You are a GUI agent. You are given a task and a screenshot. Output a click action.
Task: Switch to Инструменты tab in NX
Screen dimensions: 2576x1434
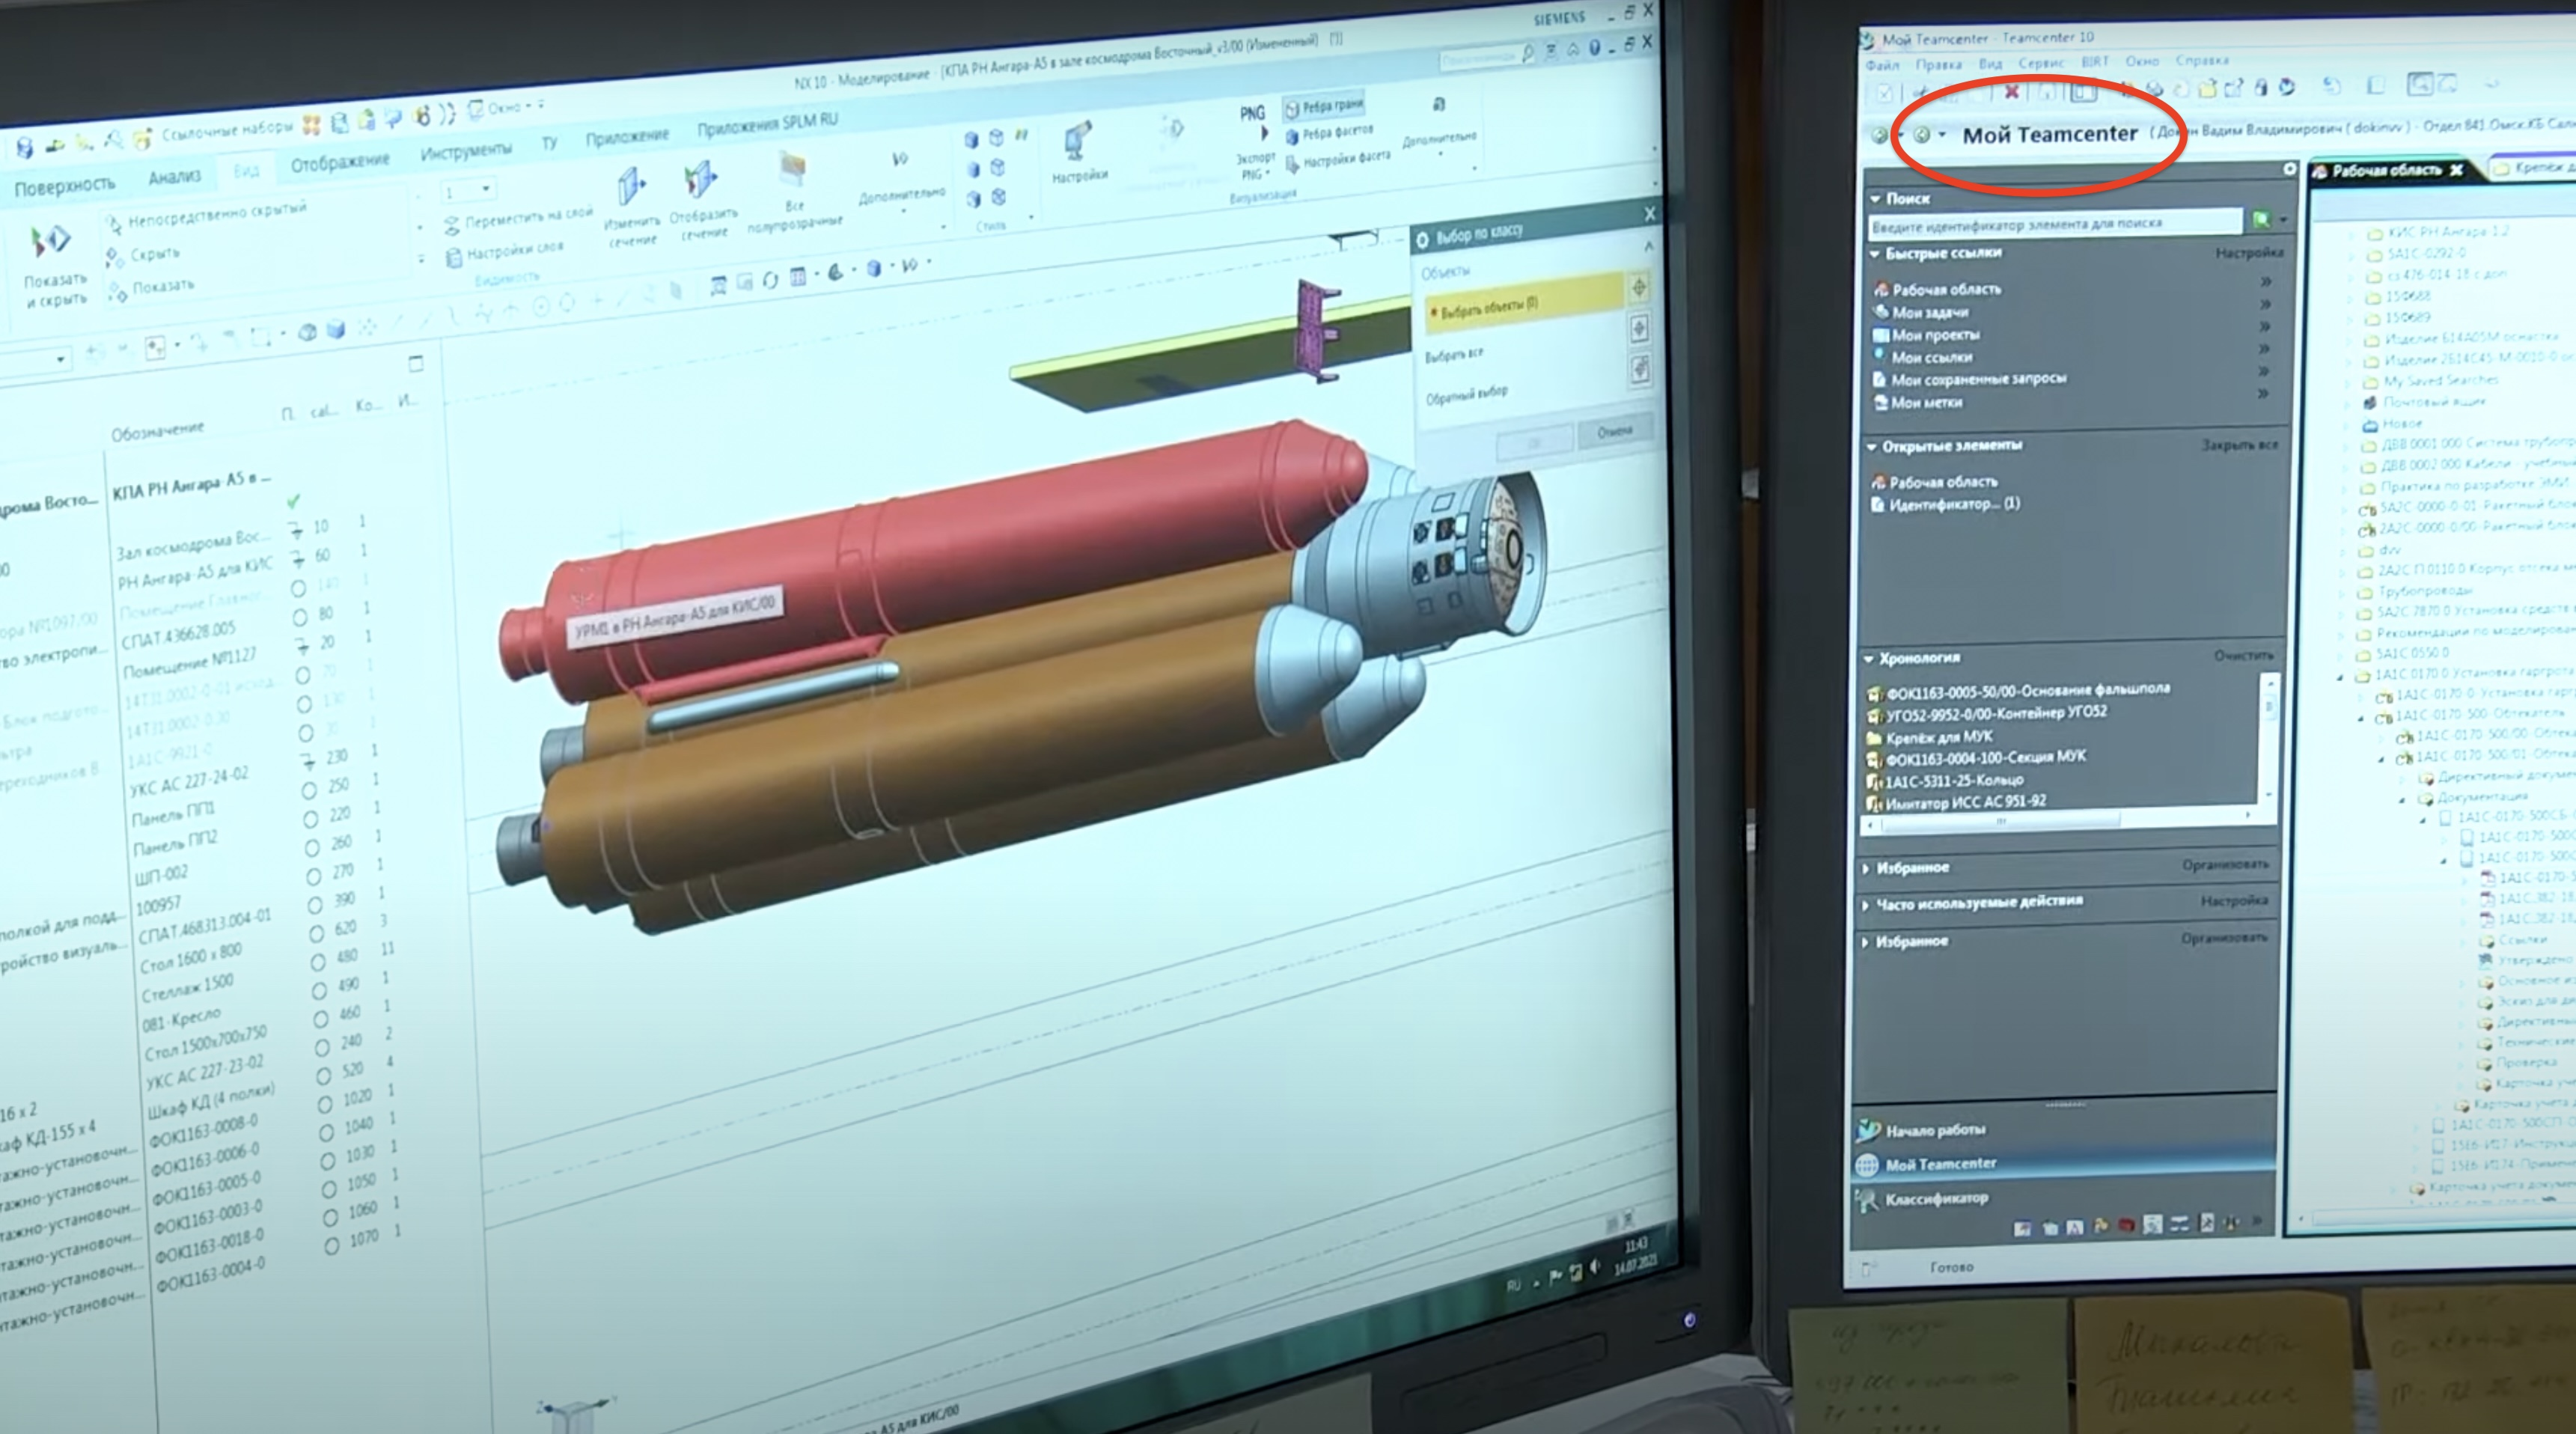(466, 151)
